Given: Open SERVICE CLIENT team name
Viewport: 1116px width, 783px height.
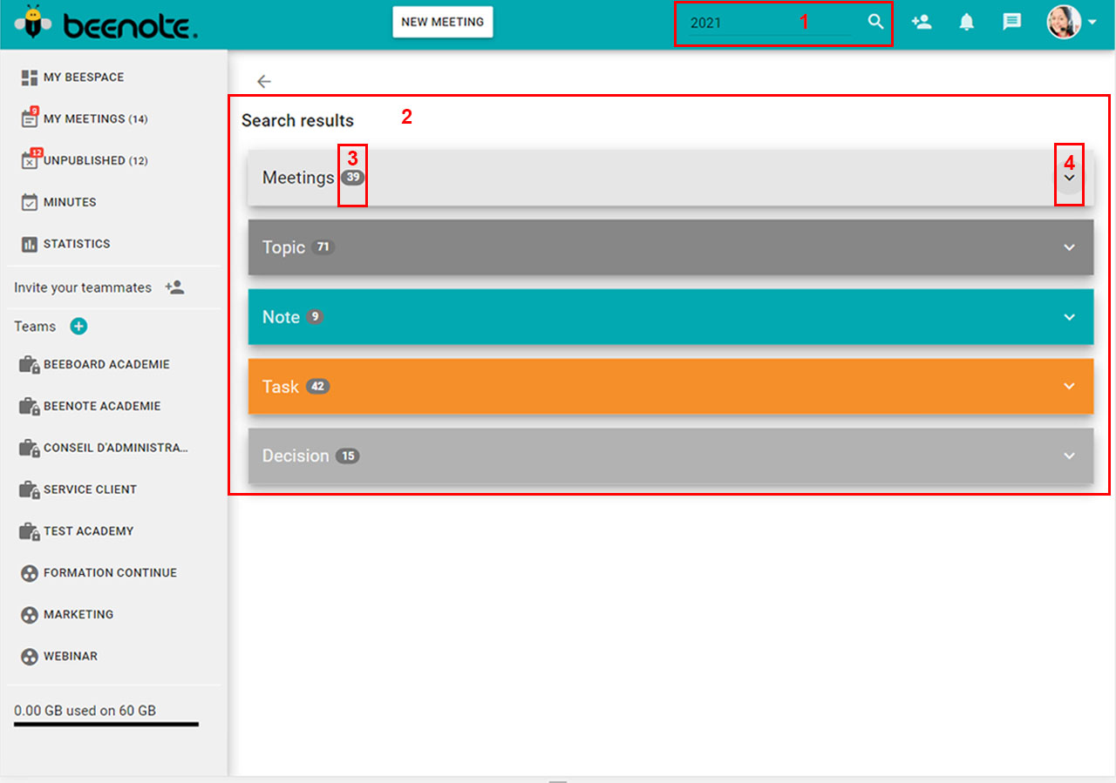Looking at the screenshot, I should 90,489.
